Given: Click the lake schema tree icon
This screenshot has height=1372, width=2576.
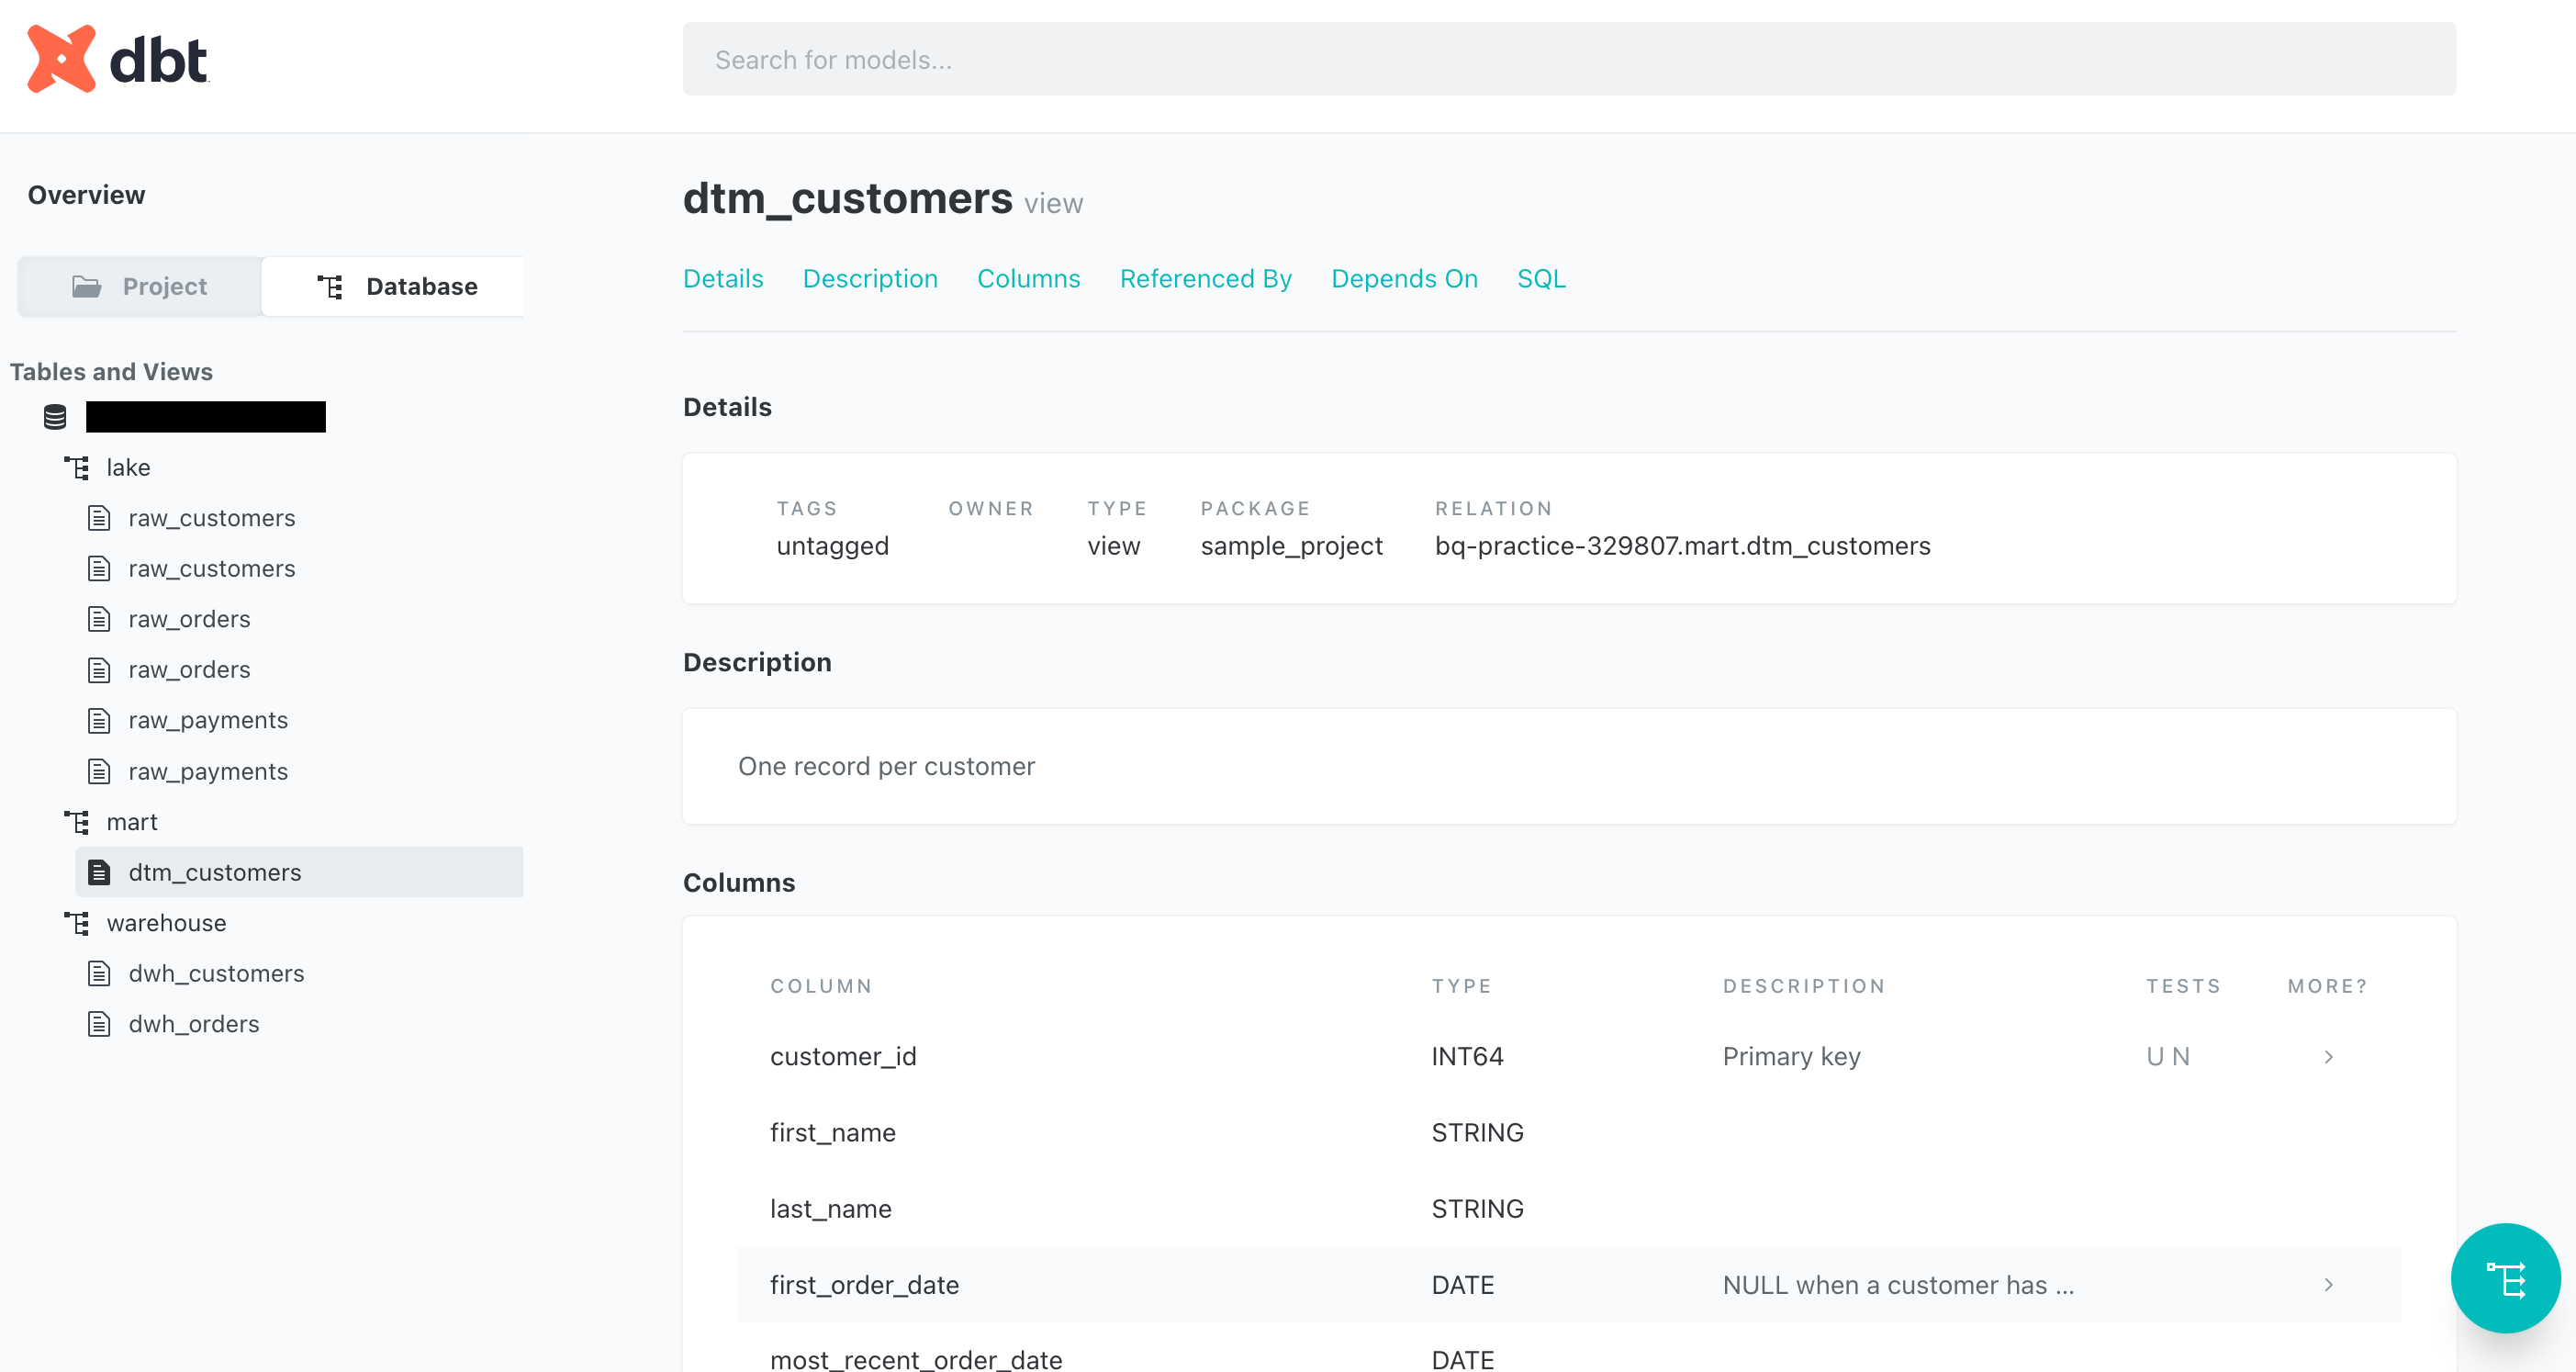Looking at the screenshot, I should pyautogui.click(x=77, y=467).
